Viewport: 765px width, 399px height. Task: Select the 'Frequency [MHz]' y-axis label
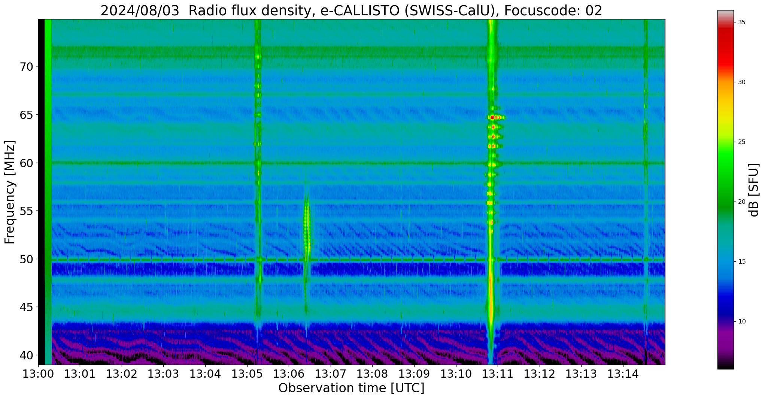pyautogui.click(x=10, y=192)
